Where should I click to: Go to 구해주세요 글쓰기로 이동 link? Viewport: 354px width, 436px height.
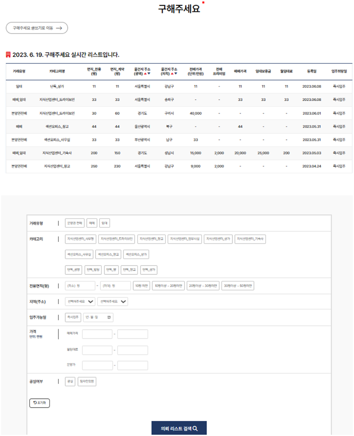tap(37, 28)
